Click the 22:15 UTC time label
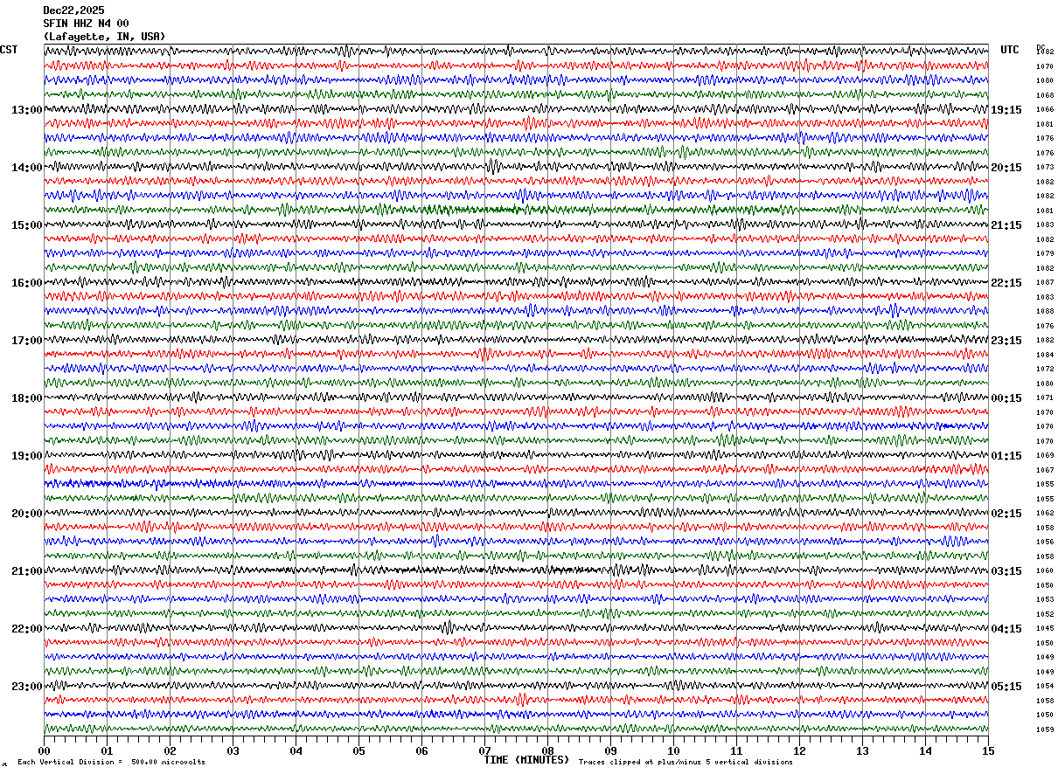The image size is (1058, 774). [1006, 283]
